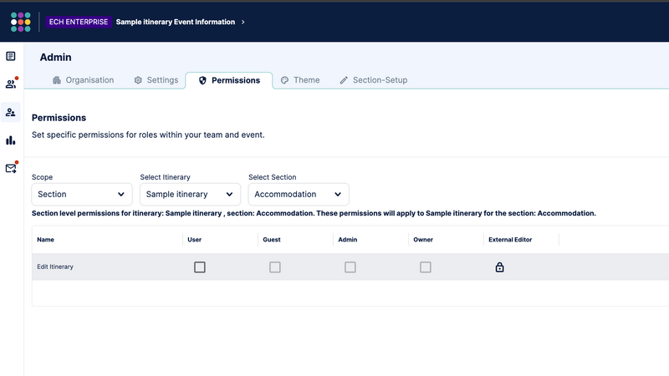
Task: Switch to the Settings tab
Action: pyautogui.click(x=156, y=80)
